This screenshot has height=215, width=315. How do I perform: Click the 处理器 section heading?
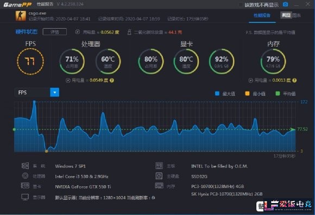pyautogui.click(x=91, y=44)
